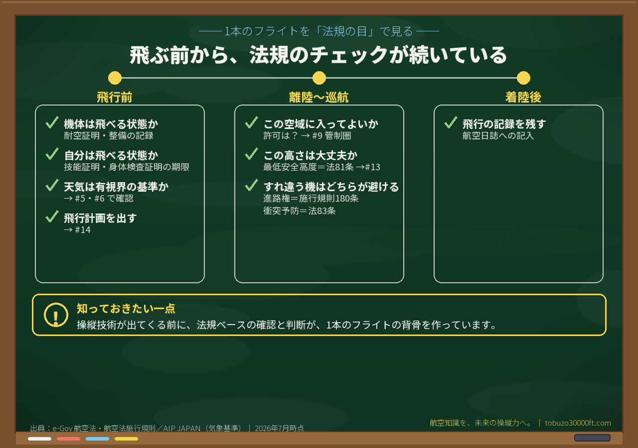Click the text 飛行計画を出す

pyautogui.click(x=100, y=218)
